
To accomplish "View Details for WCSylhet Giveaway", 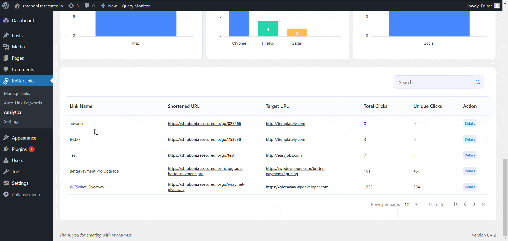I will (469, 187).
